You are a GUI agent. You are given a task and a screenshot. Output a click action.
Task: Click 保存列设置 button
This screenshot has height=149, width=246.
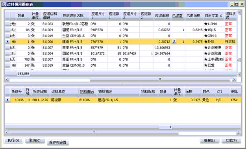58,142
